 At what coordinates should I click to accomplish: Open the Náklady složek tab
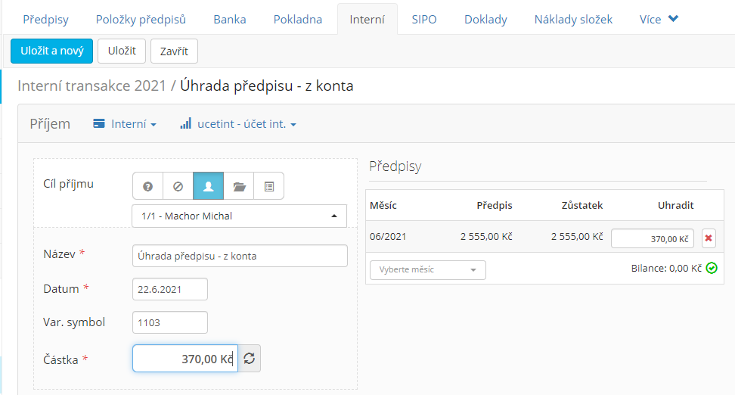573,19
